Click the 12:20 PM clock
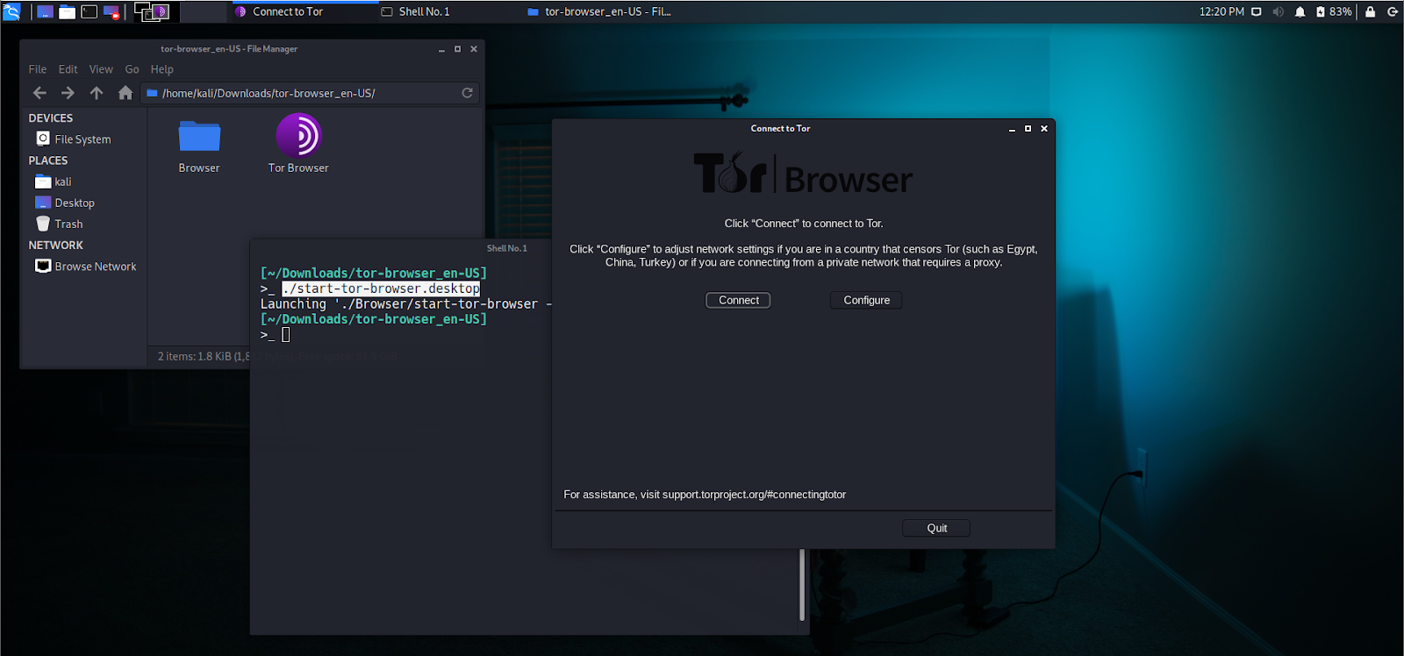1404x656 pixels. (1221, 11)
